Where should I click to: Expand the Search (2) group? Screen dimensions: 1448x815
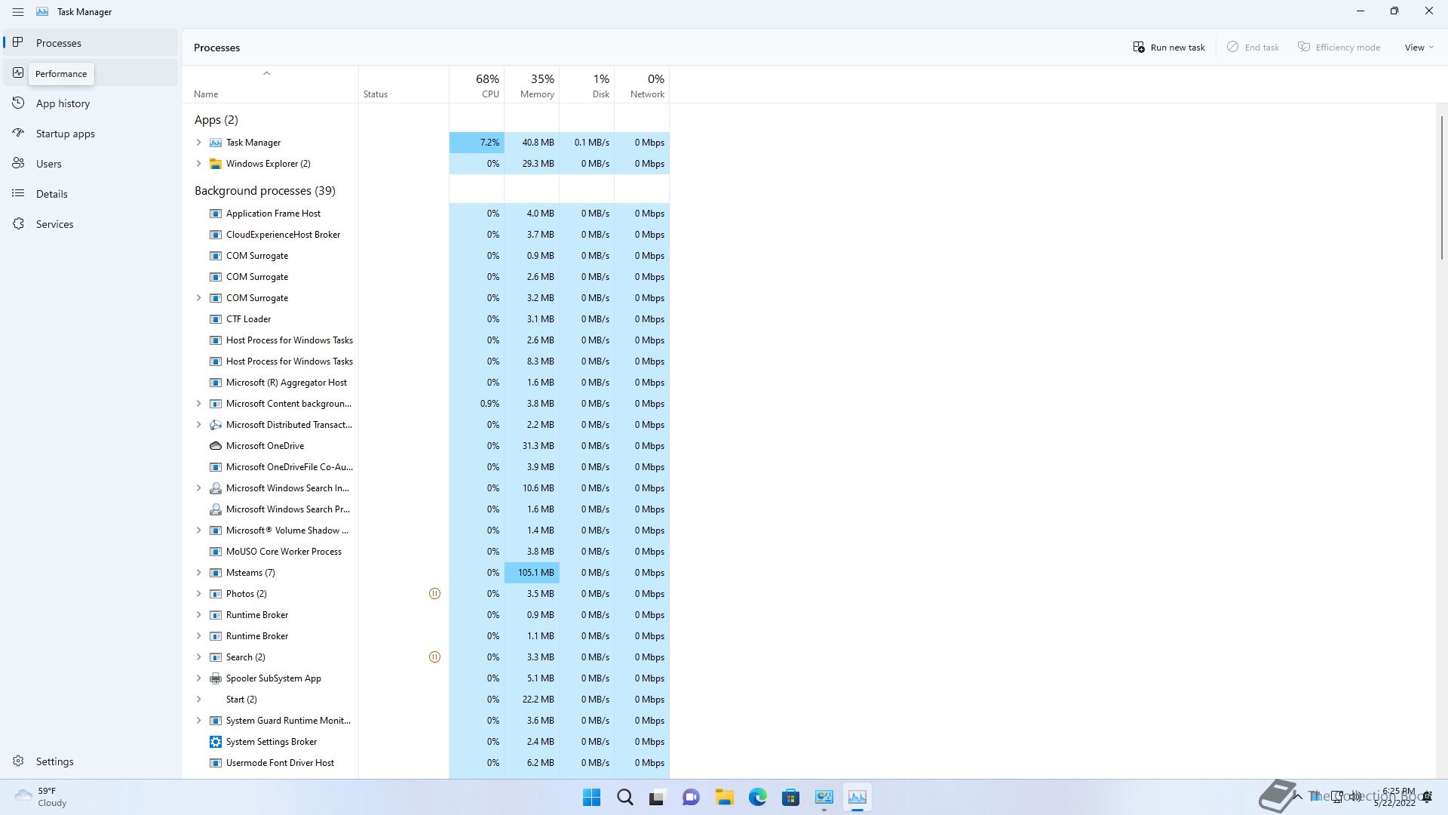point(199,657)
